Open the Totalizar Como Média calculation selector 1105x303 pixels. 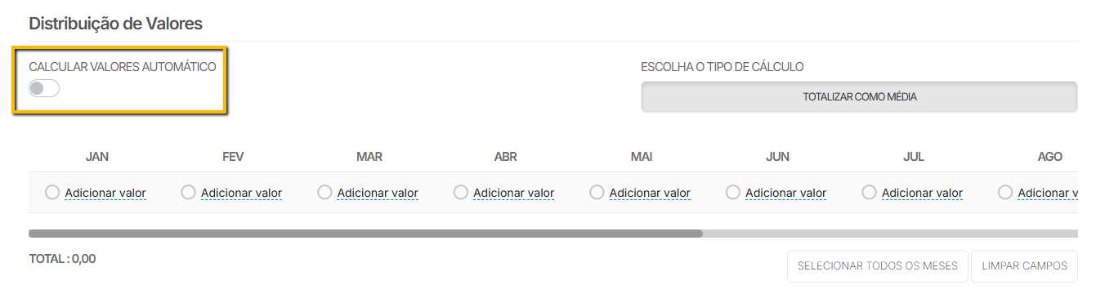[x=859, y=96]
